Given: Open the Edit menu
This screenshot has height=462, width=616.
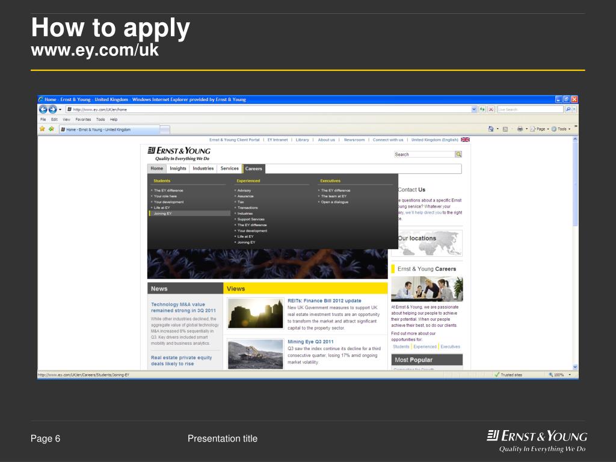Looking at the screenshot, I should pos(54,120).
